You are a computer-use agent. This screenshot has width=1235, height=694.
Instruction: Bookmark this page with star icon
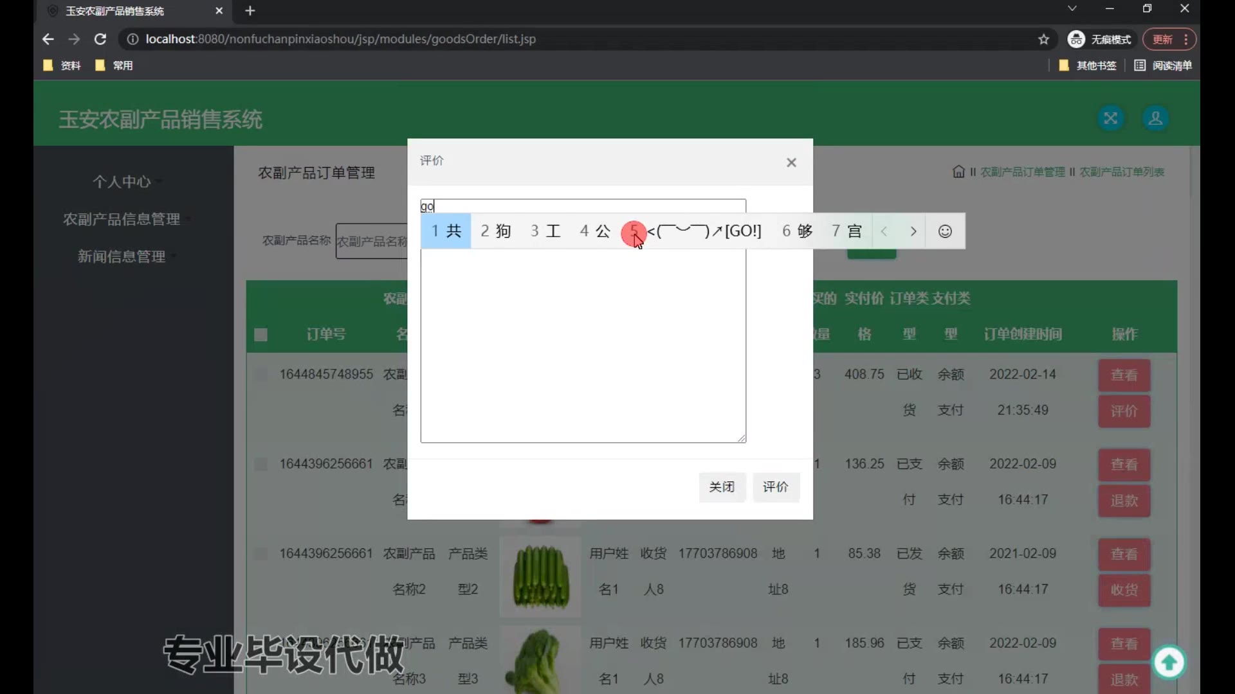[1043, 39]
